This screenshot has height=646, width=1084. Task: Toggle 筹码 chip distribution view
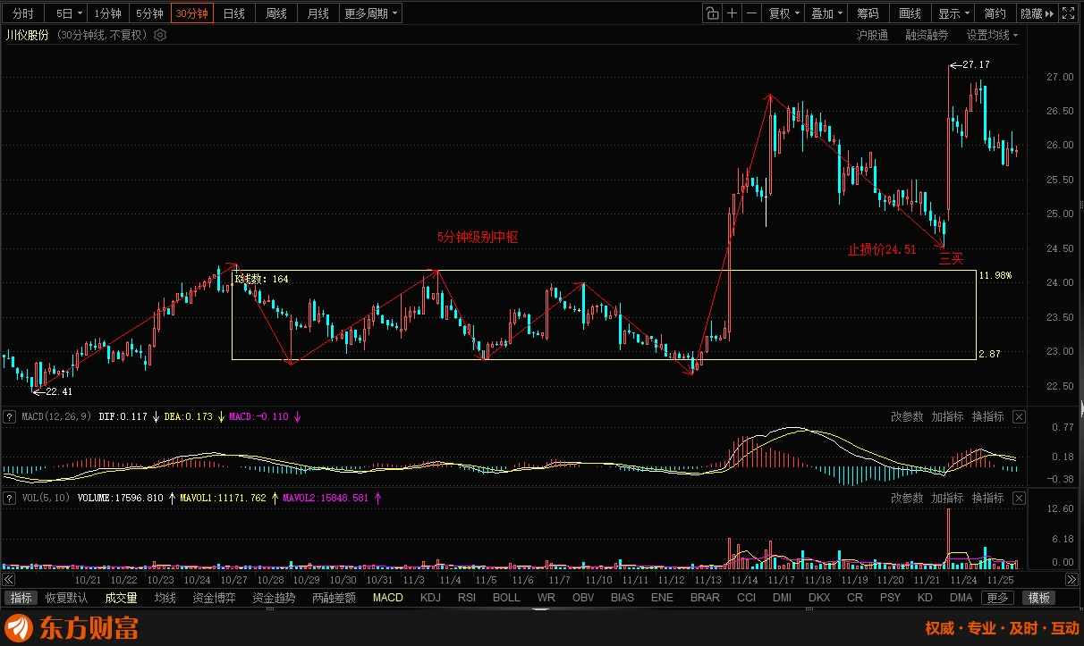tap(868, 13)
